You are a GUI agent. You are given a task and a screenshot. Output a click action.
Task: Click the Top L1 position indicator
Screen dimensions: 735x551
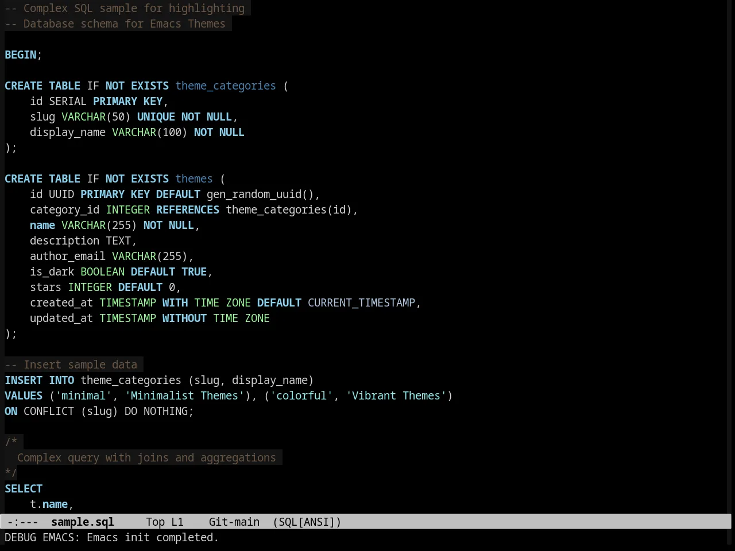165,522
